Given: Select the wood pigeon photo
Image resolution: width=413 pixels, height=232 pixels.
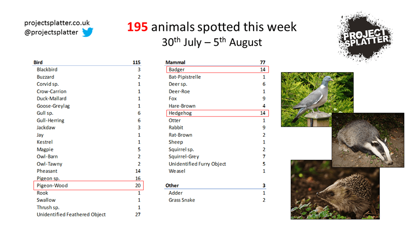Looking at the screenshot, I should [317, 99].
